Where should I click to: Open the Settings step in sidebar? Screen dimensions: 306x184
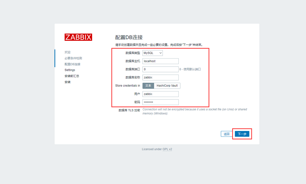[x=70, y=70]
